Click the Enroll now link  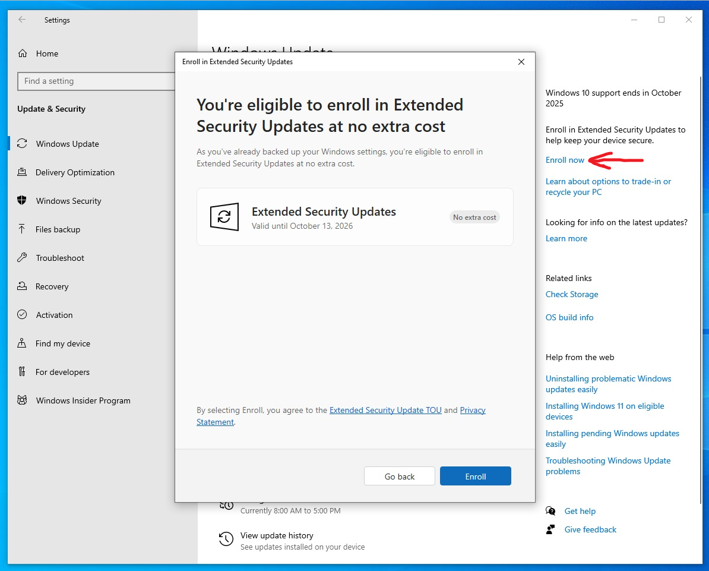click(565, 160)
